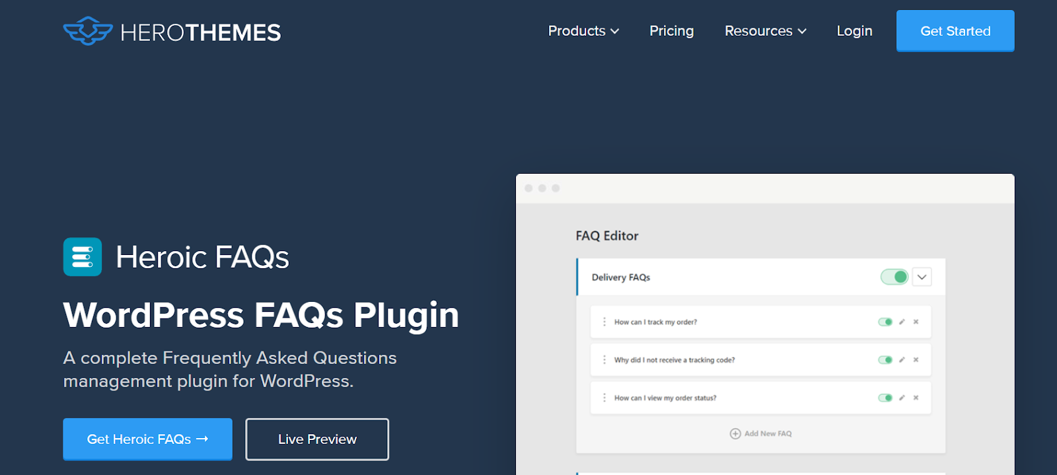Image resolution: width=1057 pixels, height=475 pixels.
Task: Delete 'How can I view my order status?' with the X icon
Action: tap(916, 398)
